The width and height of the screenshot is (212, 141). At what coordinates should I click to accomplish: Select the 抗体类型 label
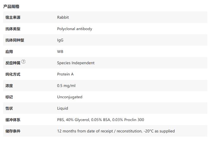13,29
